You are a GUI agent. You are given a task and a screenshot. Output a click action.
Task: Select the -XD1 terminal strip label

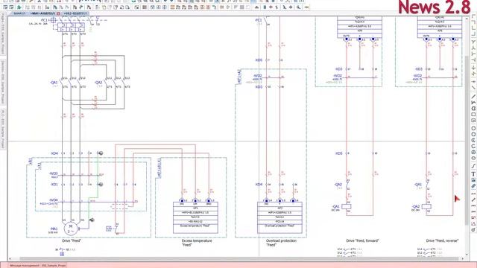pos(54,185)
